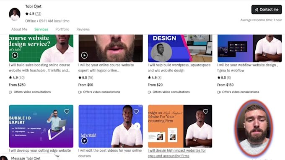Favorite the Bubble IO Expert gig heart

67,112
